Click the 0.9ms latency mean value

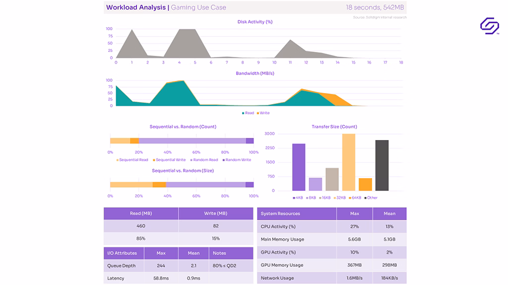(x=194, y=278)
